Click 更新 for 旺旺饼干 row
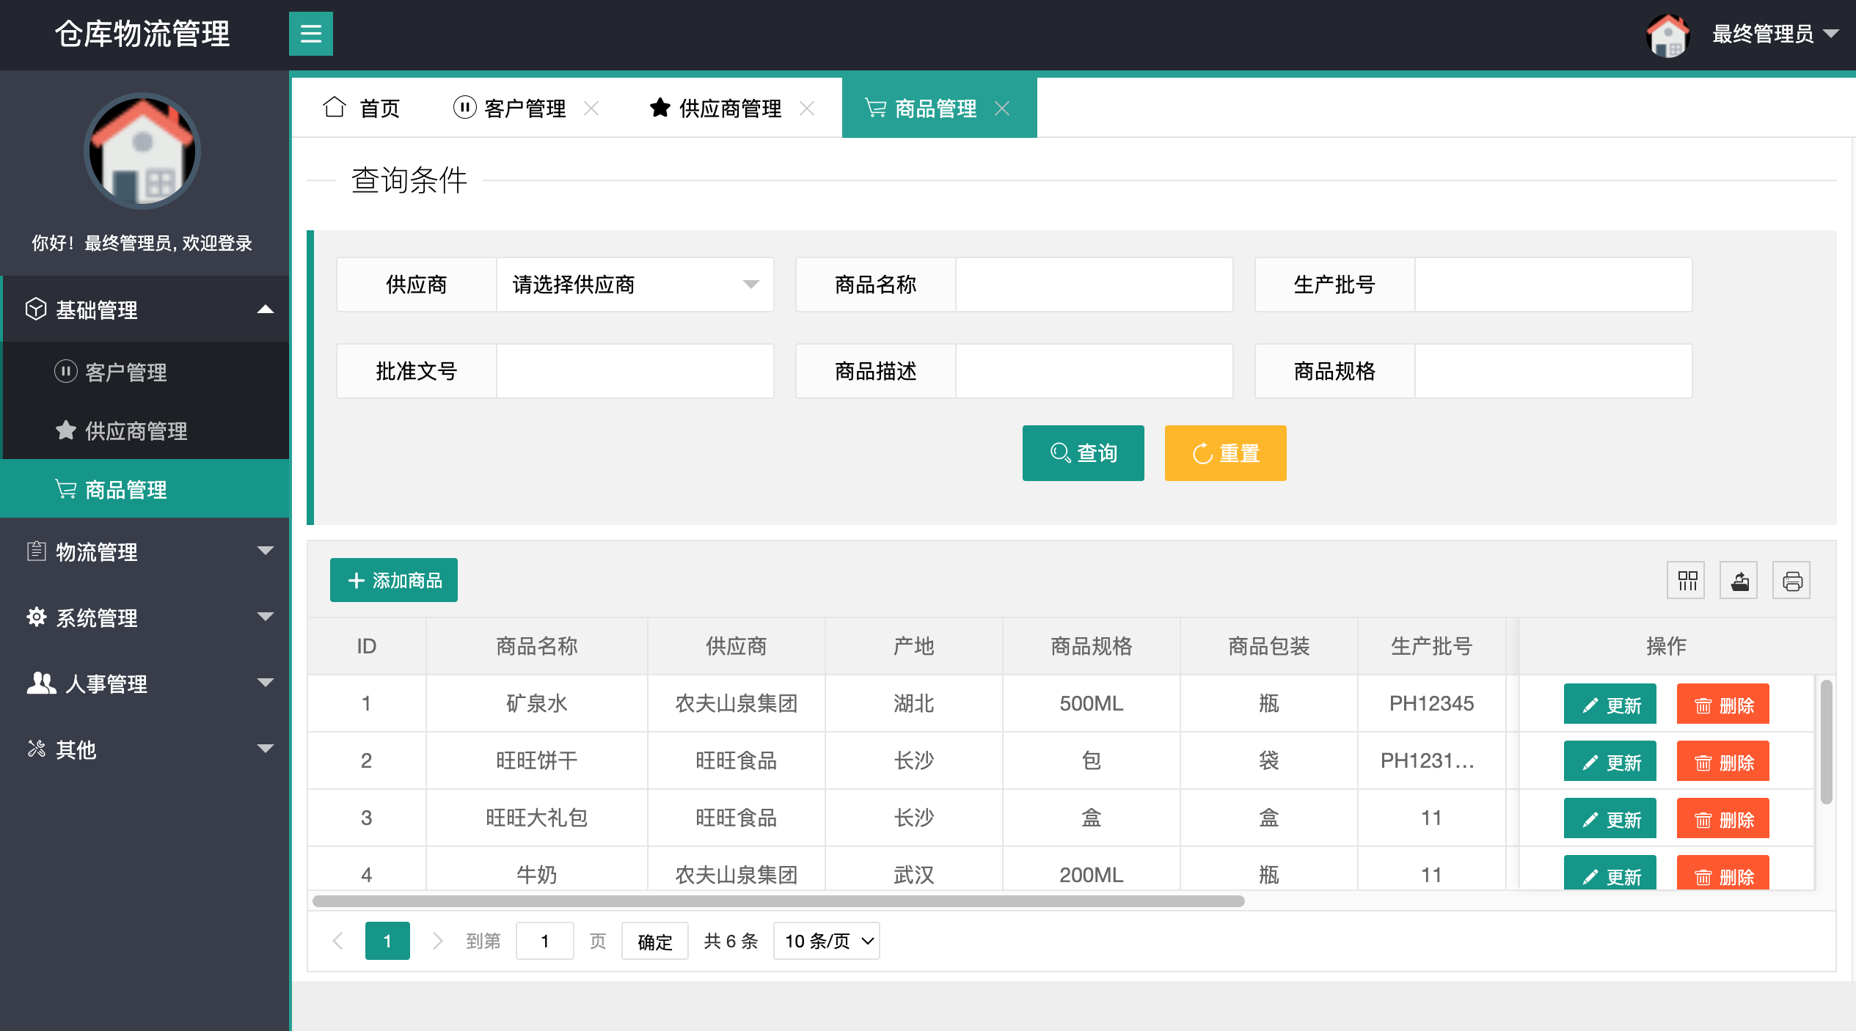1856x1031 pixels. tap(1610, 761)
